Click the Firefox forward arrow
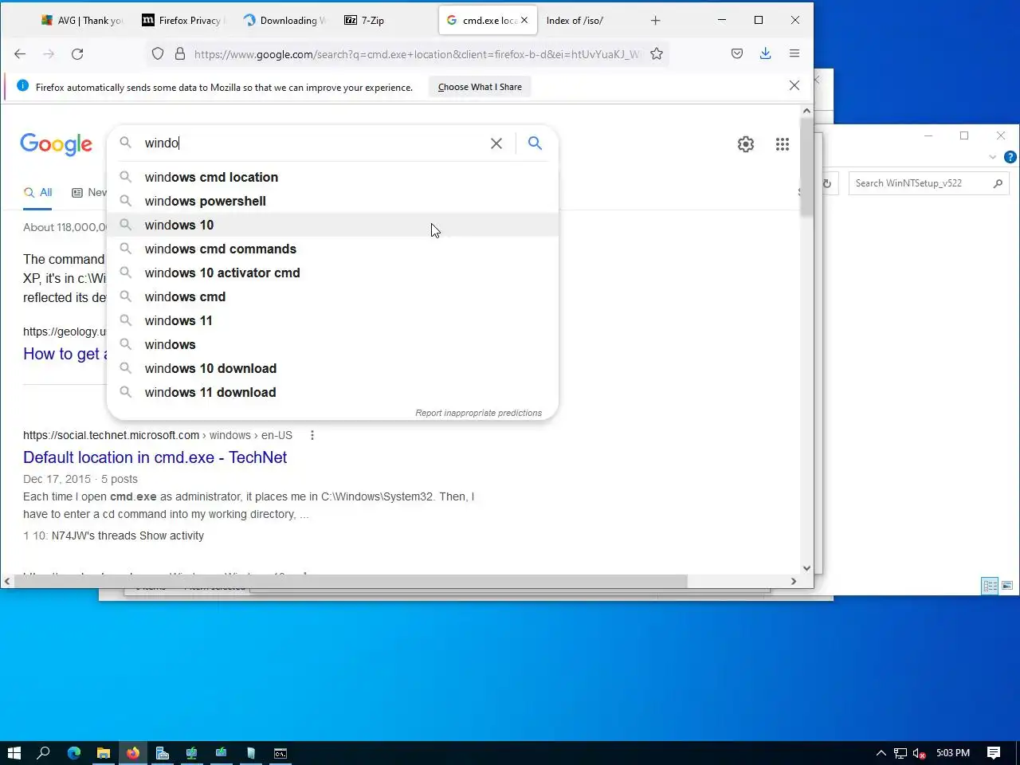Image resolution: width=1020 pixels, height=765 pixels. (x=49, y=54)
